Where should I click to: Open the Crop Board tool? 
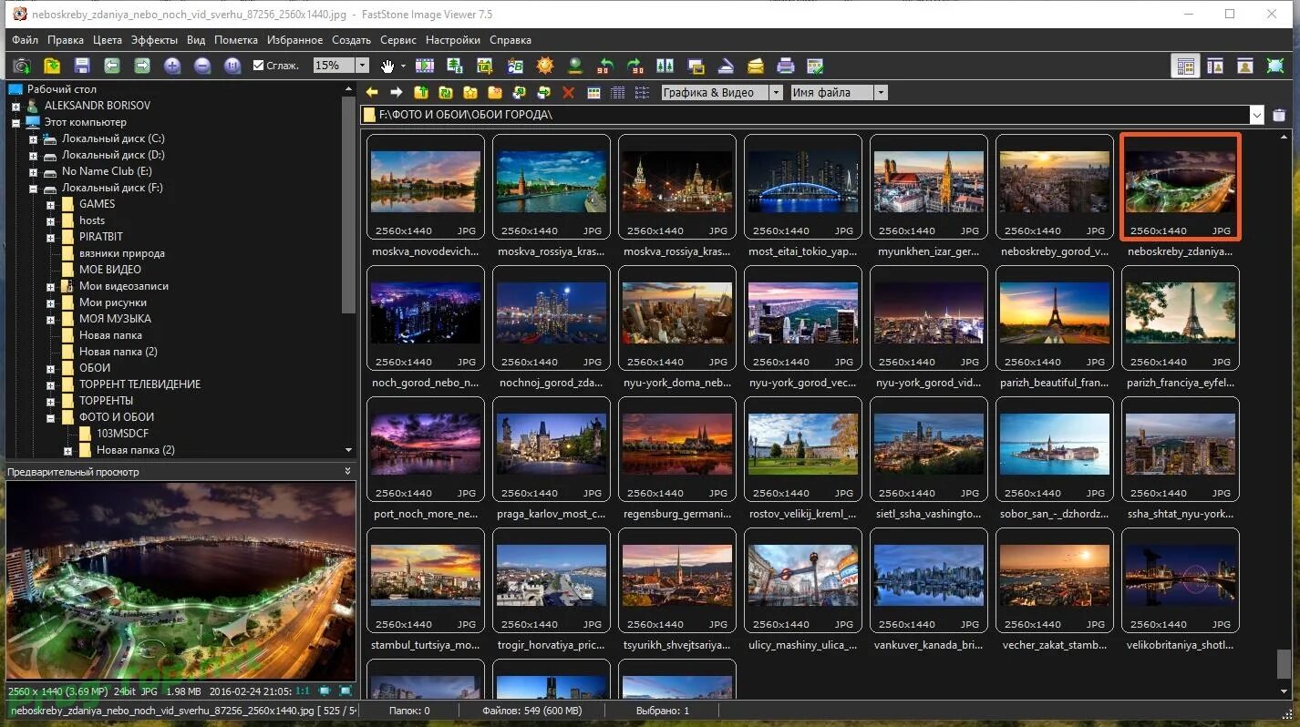485,66
